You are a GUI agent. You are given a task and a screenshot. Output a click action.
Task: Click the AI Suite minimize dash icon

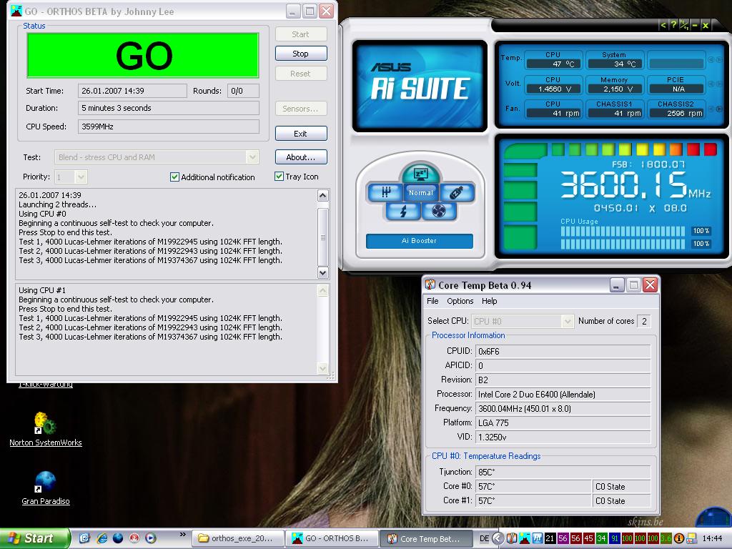(695, 25)
